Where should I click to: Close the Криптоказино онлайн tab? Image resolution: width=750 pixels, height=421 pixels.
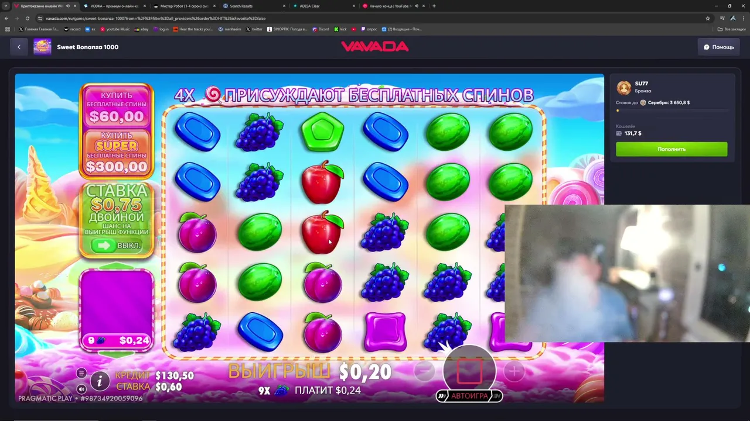[x=75, y=6]
